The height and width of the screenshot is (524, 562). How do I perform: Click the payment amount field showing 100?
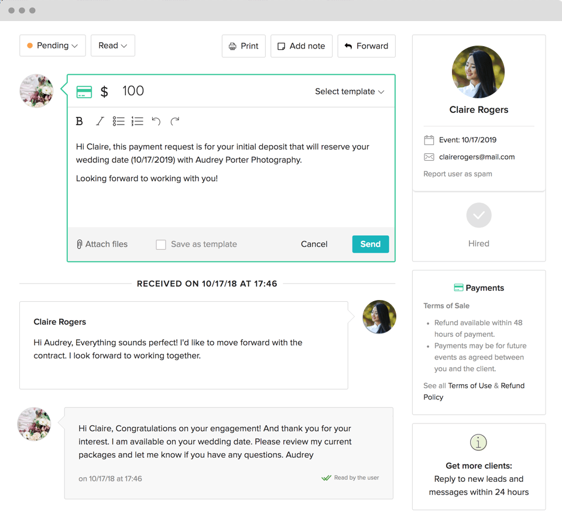(133, 91)
